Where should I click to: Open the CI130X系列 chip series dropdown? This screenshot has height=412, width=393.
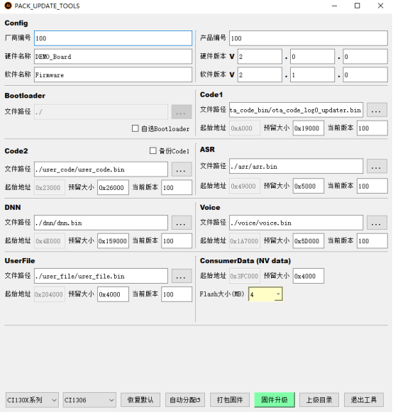pos(32,400)
